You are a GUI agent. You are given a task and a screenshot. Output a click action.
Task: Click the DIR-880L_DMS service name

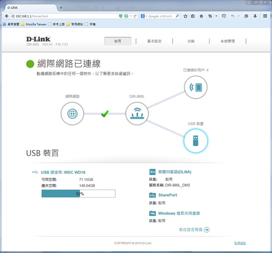pyautogui.click(x=178, y=185)
